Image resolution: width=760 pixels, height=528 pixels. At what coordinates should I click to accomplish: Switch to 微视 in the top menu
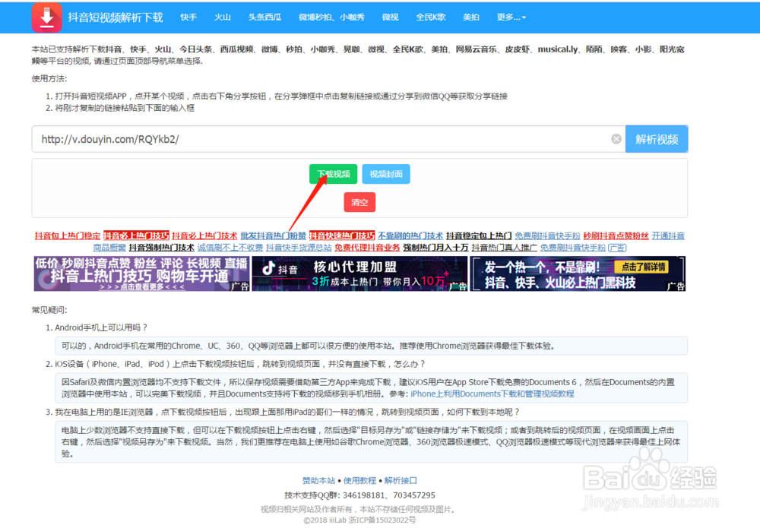390,17
